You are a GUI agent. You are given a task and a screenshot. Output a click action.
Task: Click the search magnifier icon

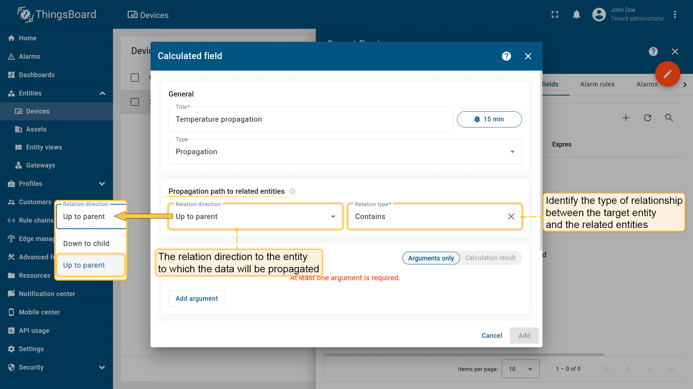(669, 118)
